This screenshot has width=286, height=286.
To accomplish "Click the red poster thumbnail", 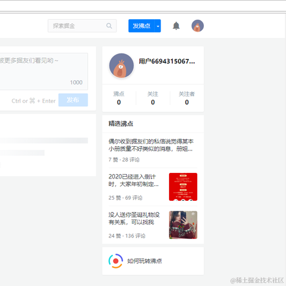I will (183, 187).
